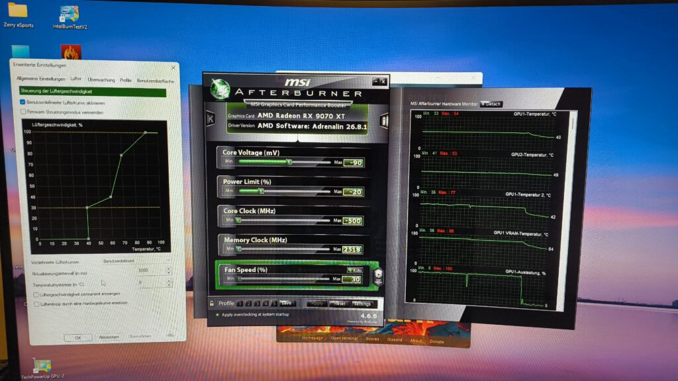Select profile slot 5
This screenshot has height=381, width=678.
273,304
